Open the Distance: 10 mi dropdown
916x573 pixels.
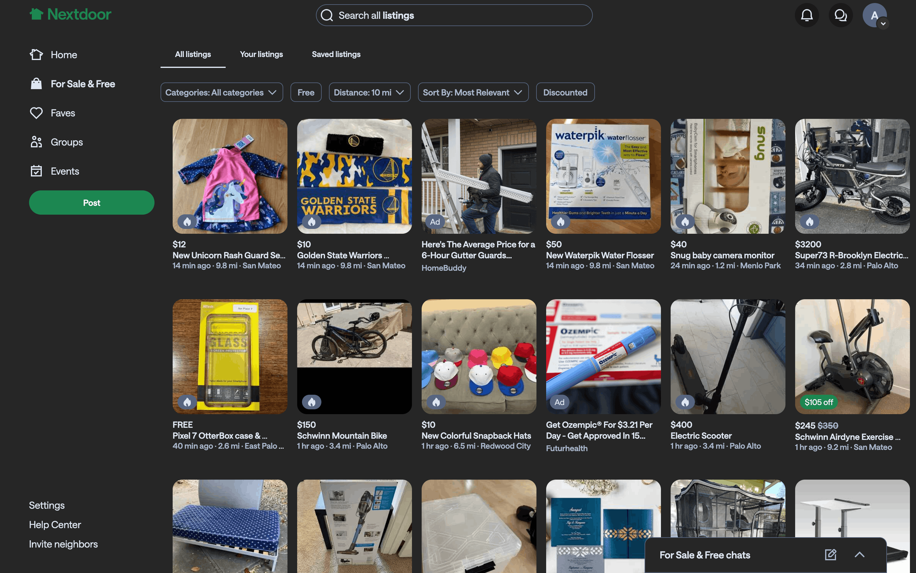pyautogui.click(x=370, y=92)
